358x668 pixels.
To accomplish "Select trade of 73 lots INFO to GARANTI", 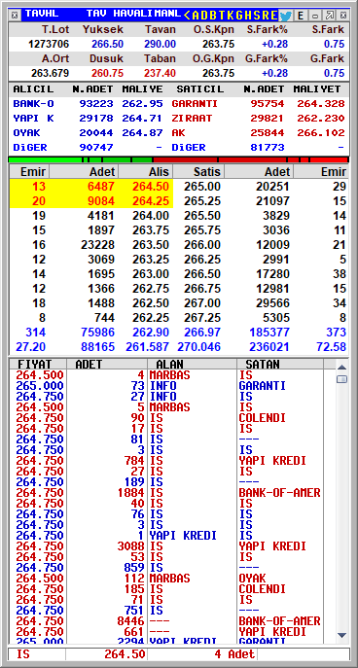I will click(166, 386).
